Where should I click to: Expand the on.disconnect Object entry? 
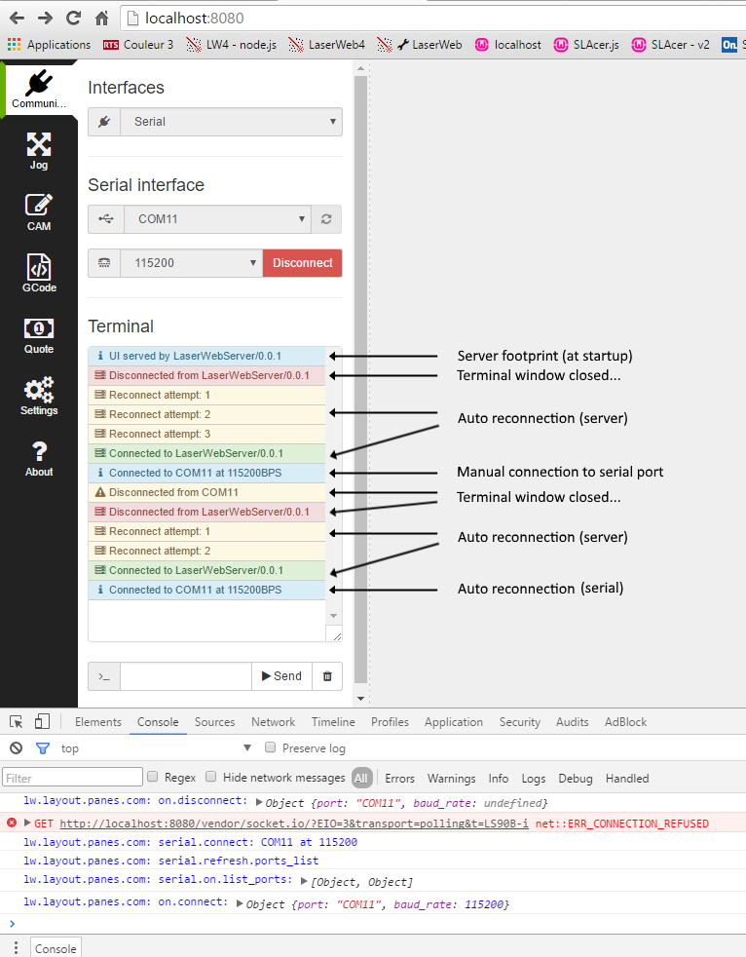click(259, 802)
